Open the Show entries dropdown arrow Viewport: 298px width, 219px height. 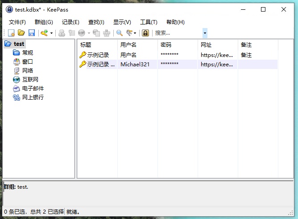[x=135, y=33]
